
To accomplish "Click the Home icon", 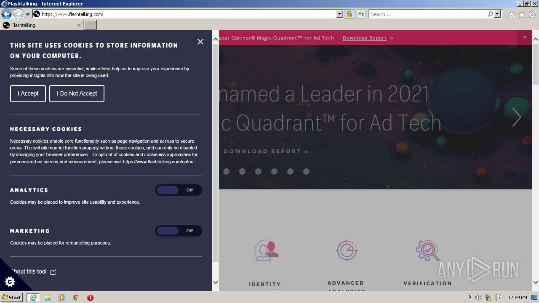I will (511, 15).
